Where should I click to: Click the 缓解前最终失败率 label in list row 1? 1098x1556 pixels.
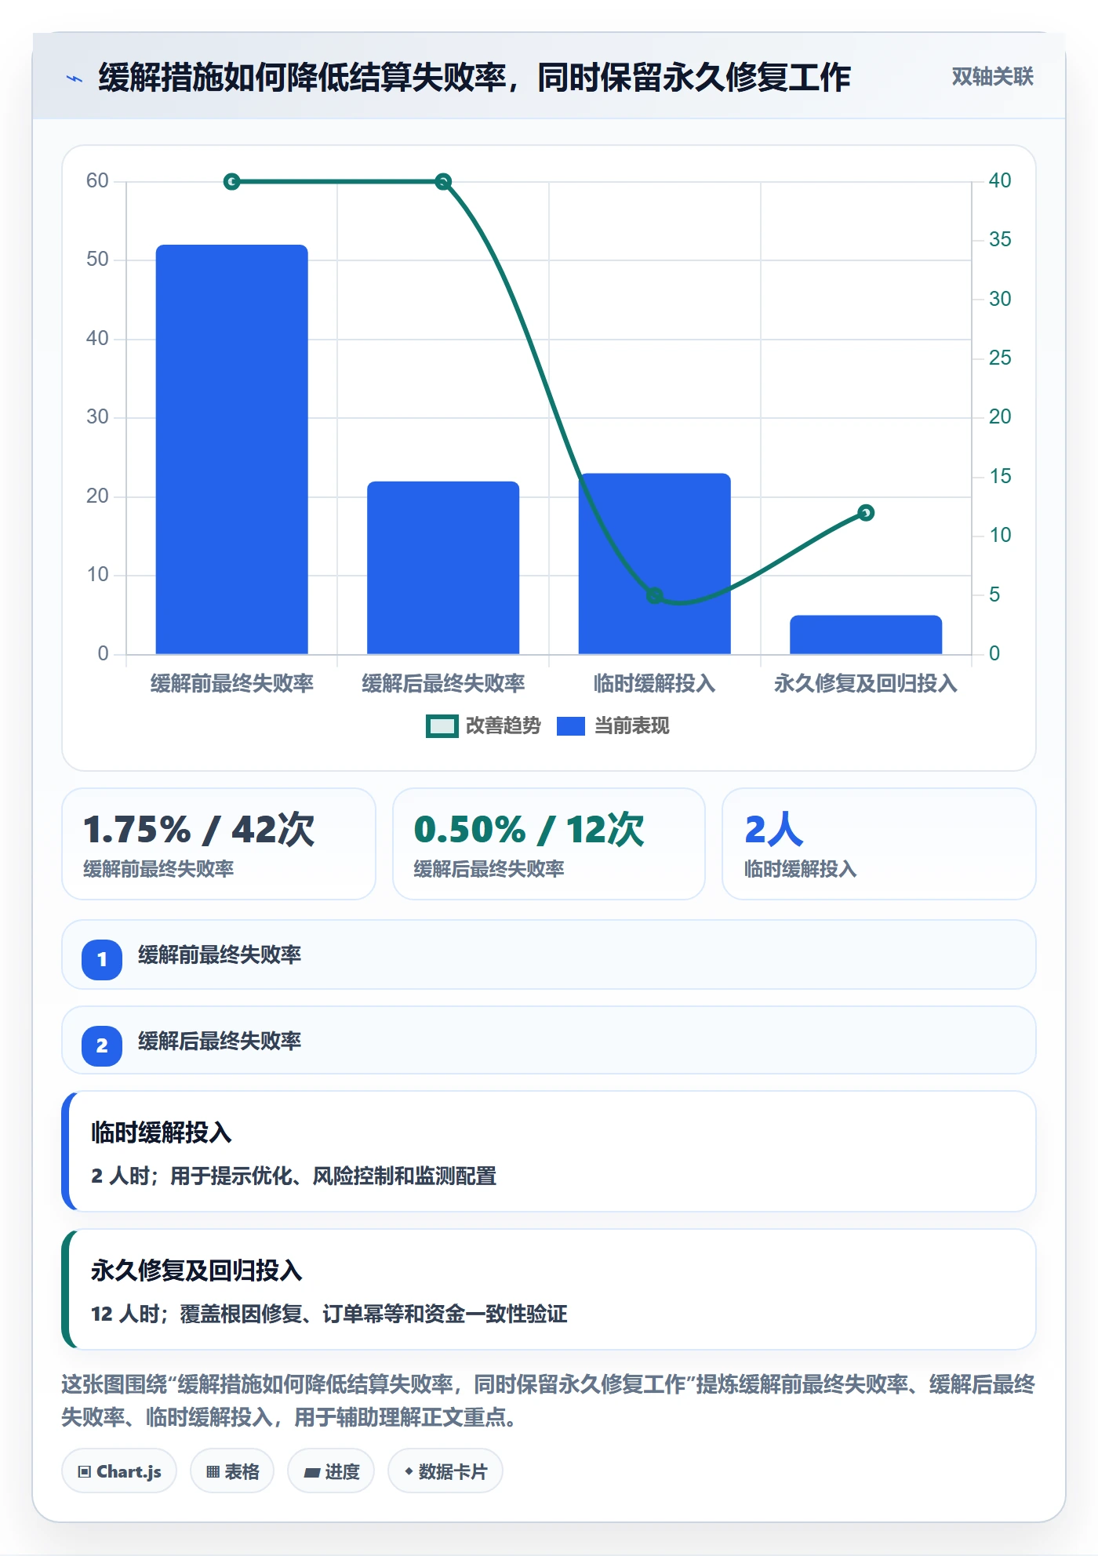[x=220, y=955]
